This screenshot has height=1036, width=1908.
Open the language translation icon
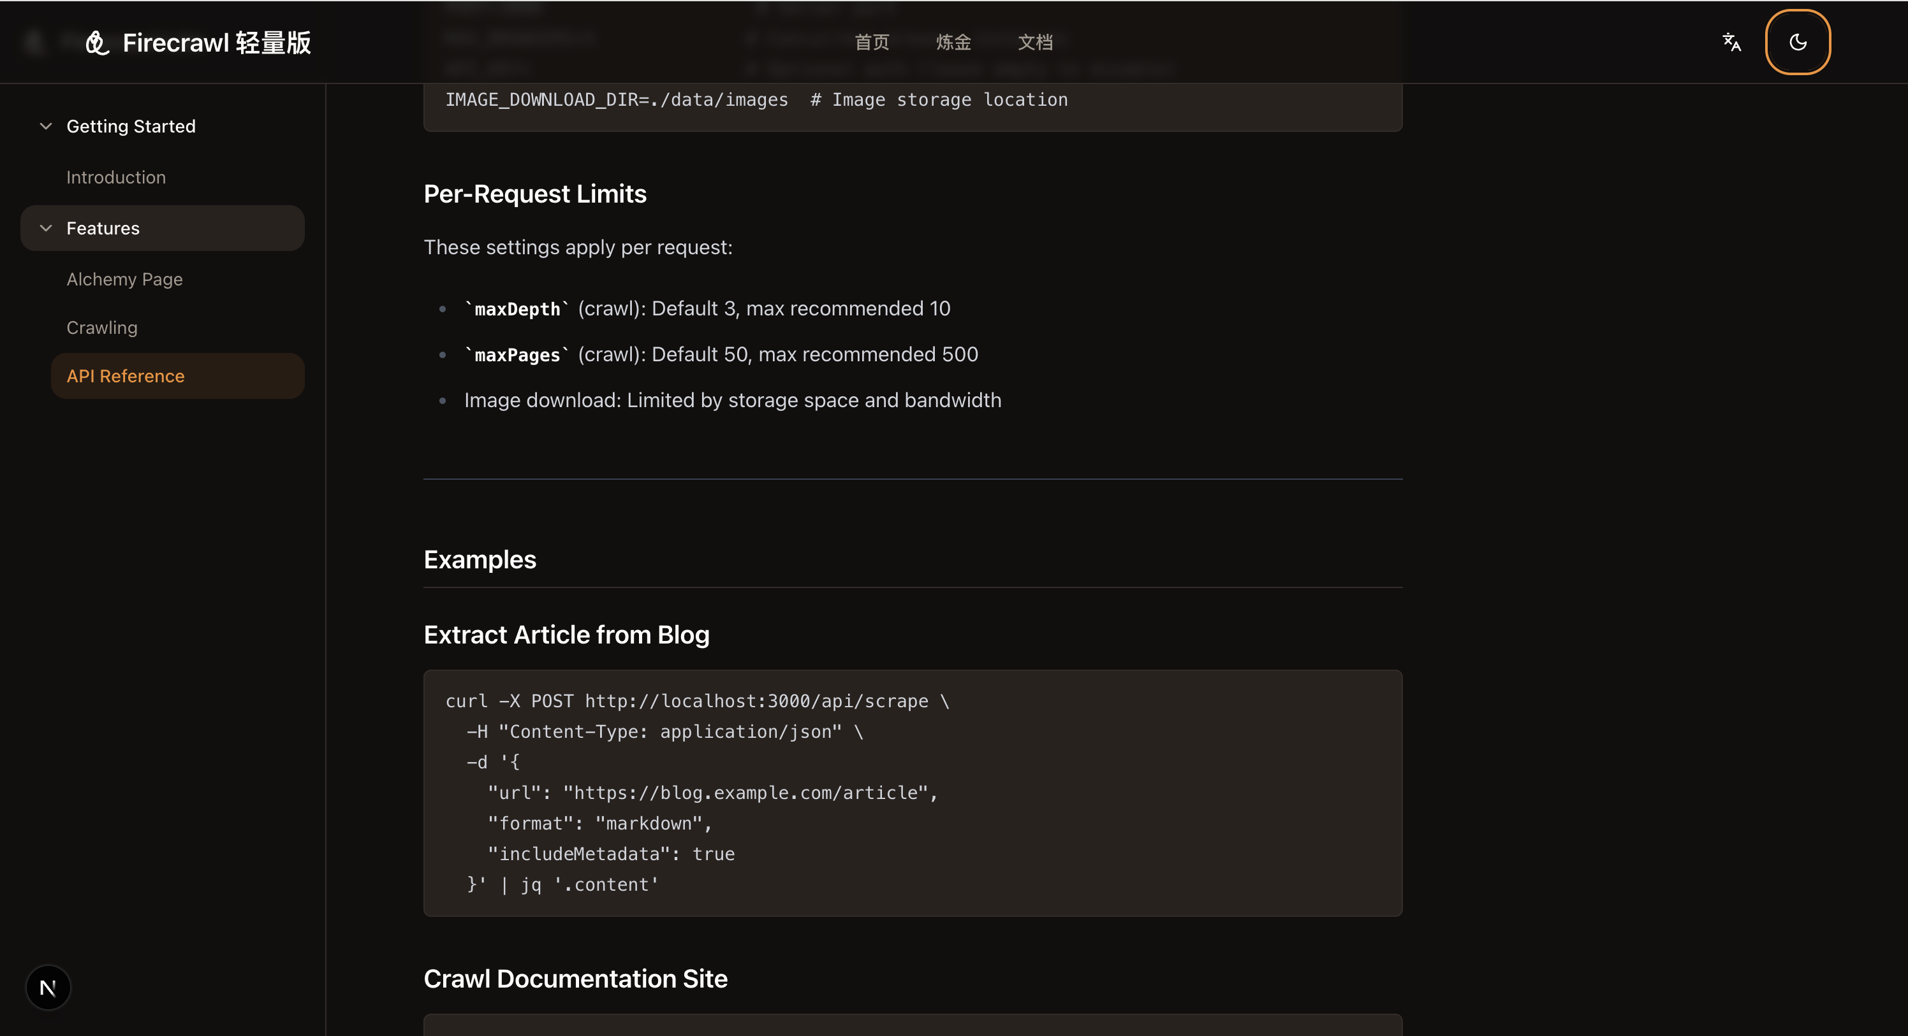click(x=1731, y=42)
